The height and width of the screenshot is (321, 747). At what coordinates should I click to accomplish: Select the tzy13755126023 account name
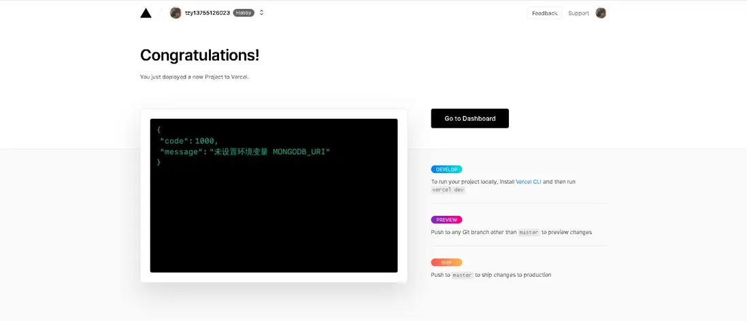(x=207, y=13)
